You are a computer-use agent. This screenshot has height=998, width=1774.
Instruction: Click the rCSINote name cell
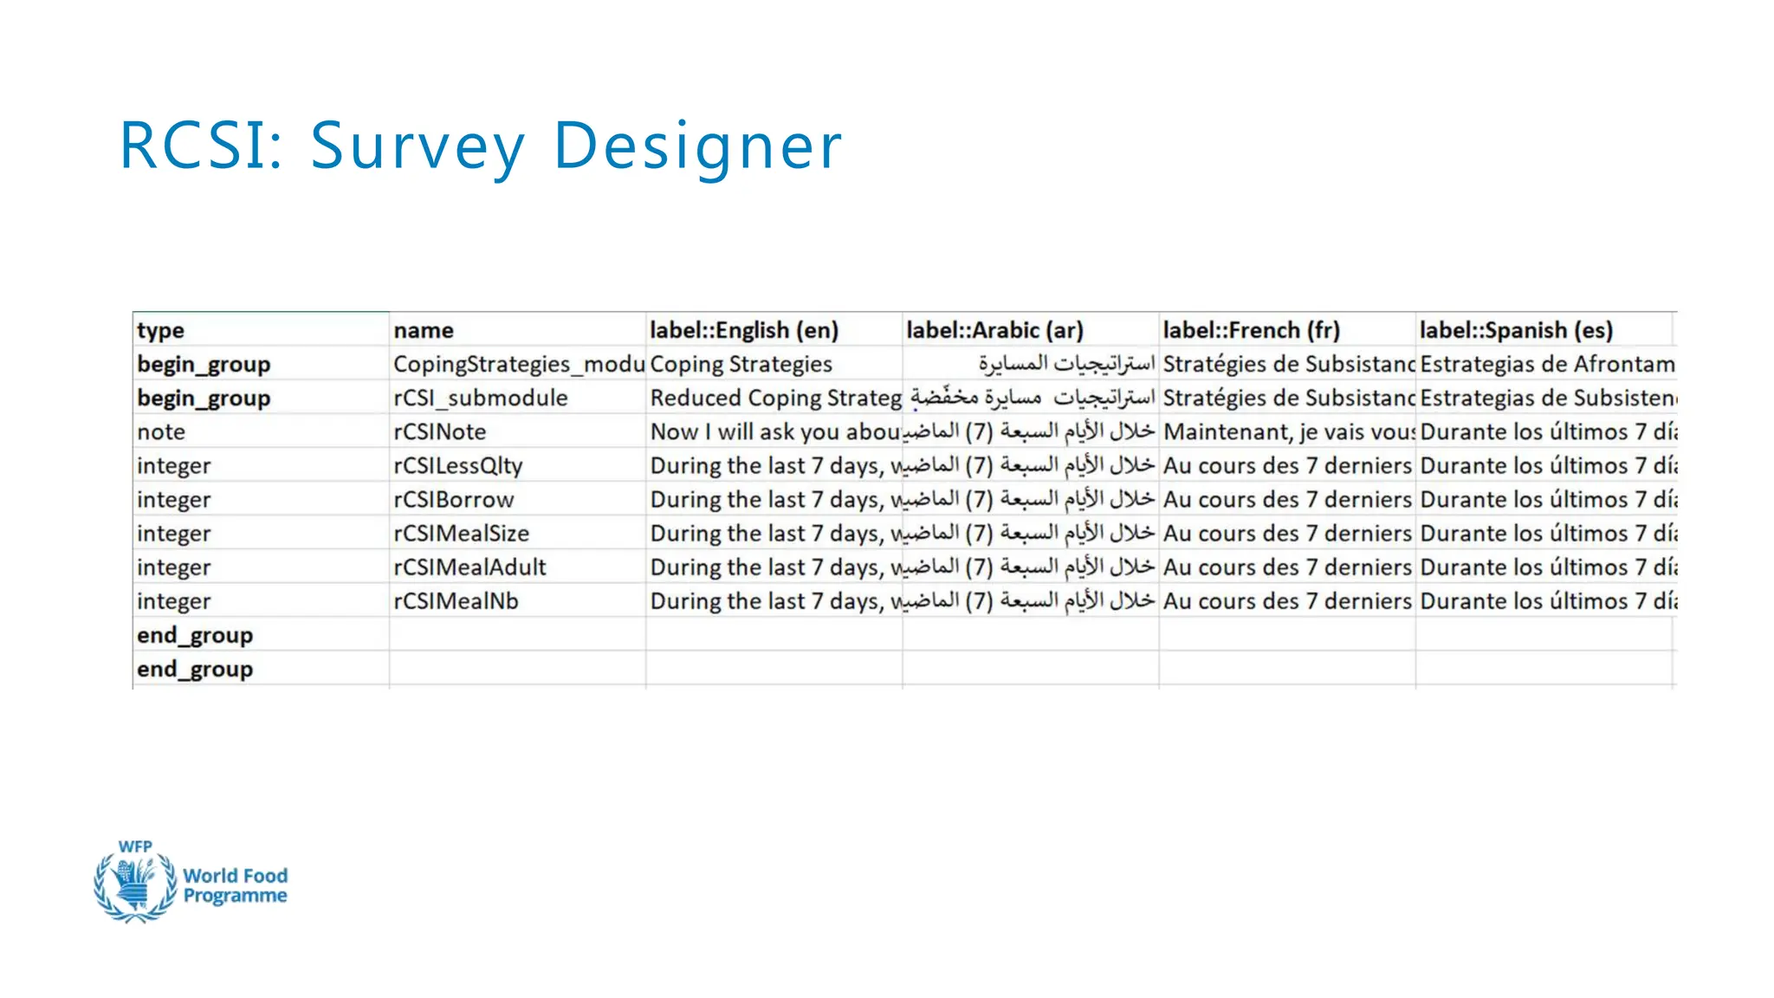[517, 431]
